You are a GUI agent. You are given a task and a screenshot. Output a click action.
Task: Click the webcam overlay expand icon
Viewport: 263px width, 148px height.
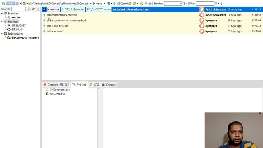tap(260, 113)
